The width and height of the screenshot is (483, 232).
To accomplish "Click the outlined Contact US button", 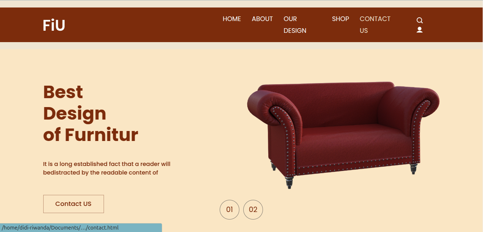I will [74, 204].
